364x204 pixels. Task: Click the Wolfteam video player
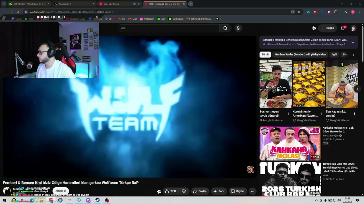coord(130,106)
